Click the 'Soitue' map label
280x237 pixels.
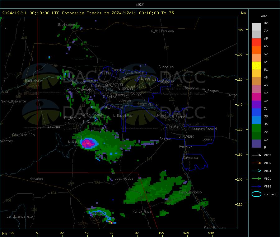(x=165, y=139)
